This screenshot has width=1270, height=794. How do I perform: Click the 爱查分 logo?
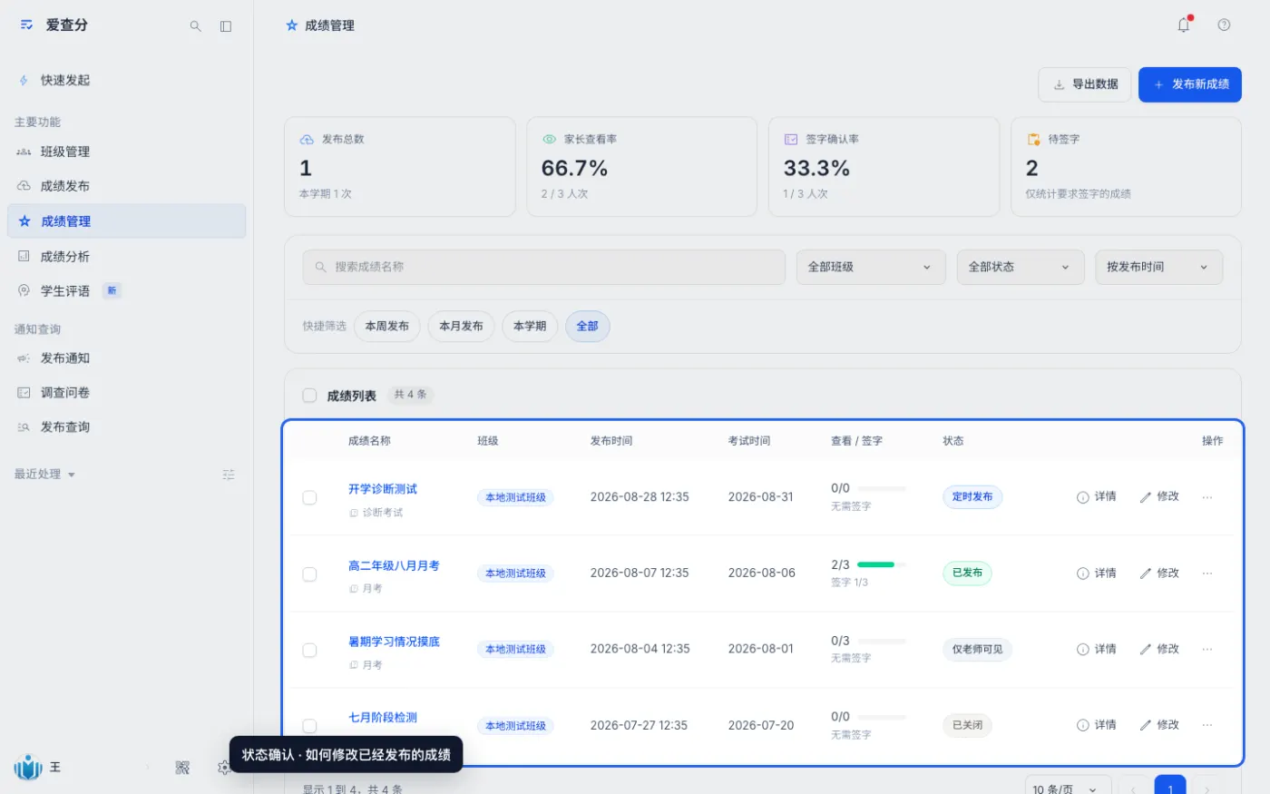[27, 25]
